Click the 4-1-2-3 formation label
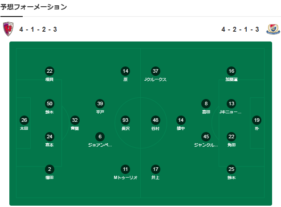Viewport: 281px width, 207px height. 38,29
